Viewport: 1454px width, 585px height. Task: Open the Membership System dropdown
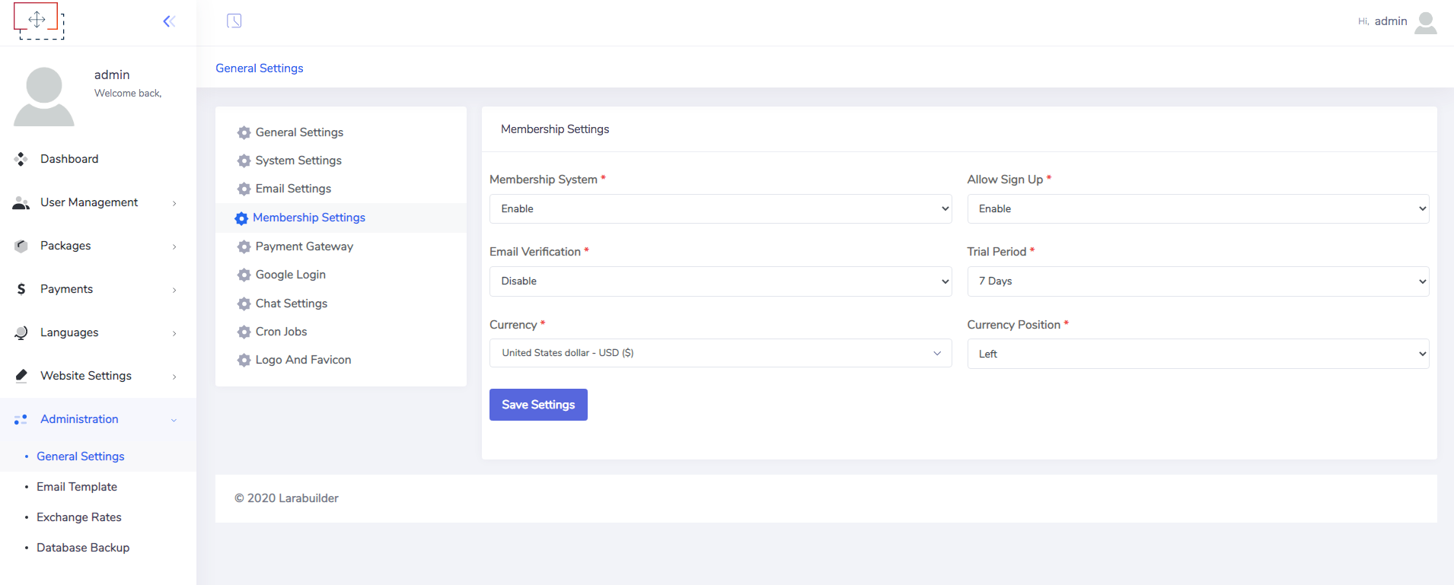click(719, 209)
